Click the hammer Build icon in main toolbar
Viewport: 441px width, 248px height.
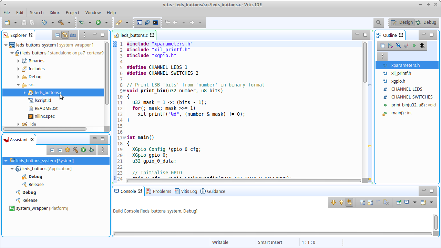coord(61,22)
